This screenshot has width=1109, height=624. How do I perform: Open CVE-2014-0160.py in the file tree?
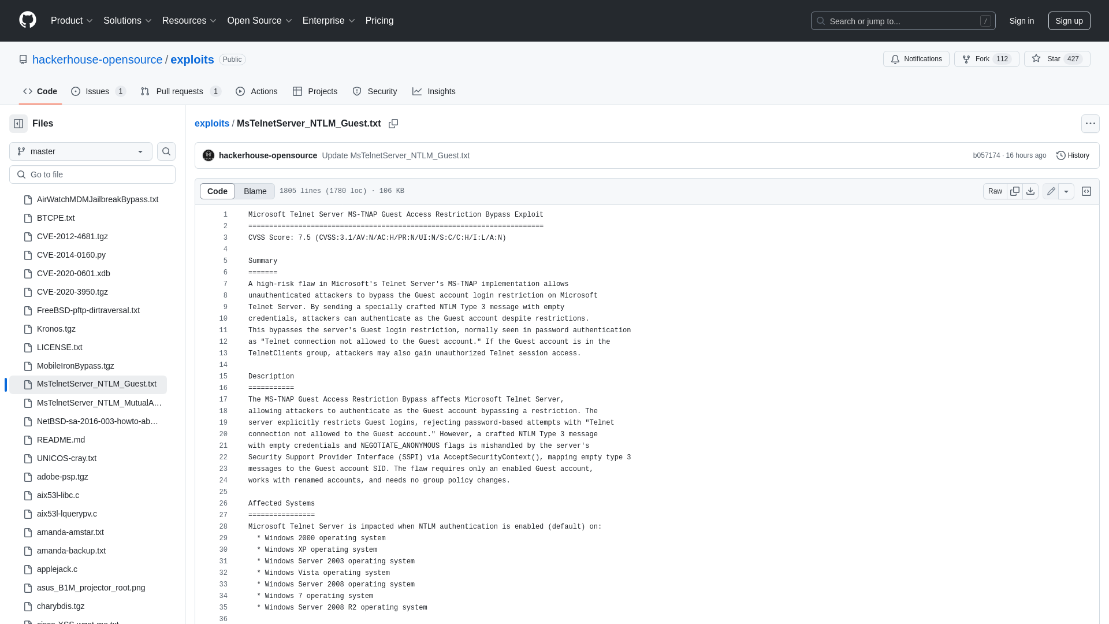(x=71, y=255)
